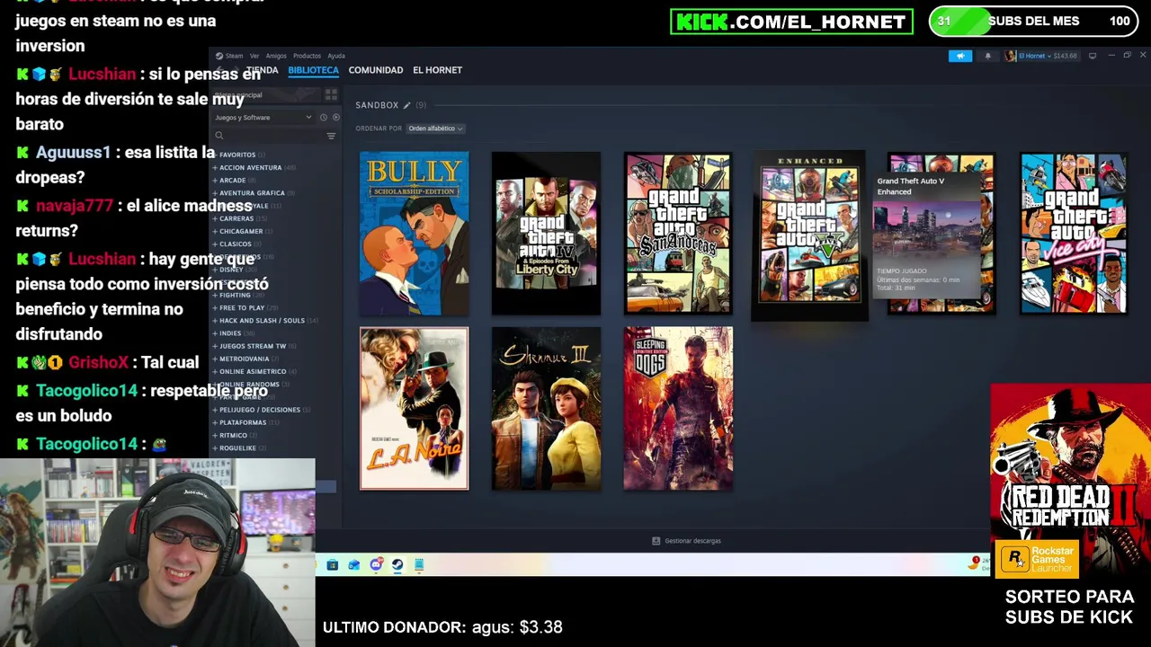1151x647 pixels.
Task: Sort library by recent activity clock icon
Action: pyautogui.click(x=323, y=118)
